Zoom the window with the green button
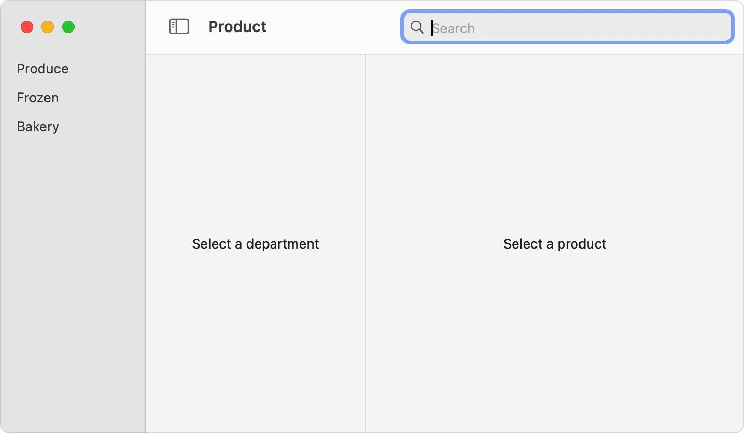The width and height of the screenshot is (744, 433). click(x=68, y=27)
